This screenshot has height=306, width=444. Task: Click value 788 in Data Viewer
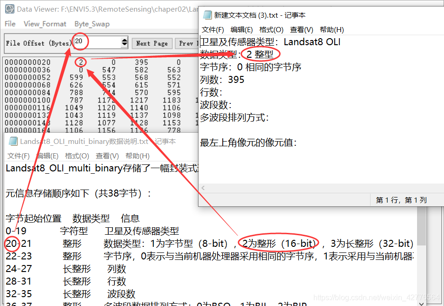[76, 93]
